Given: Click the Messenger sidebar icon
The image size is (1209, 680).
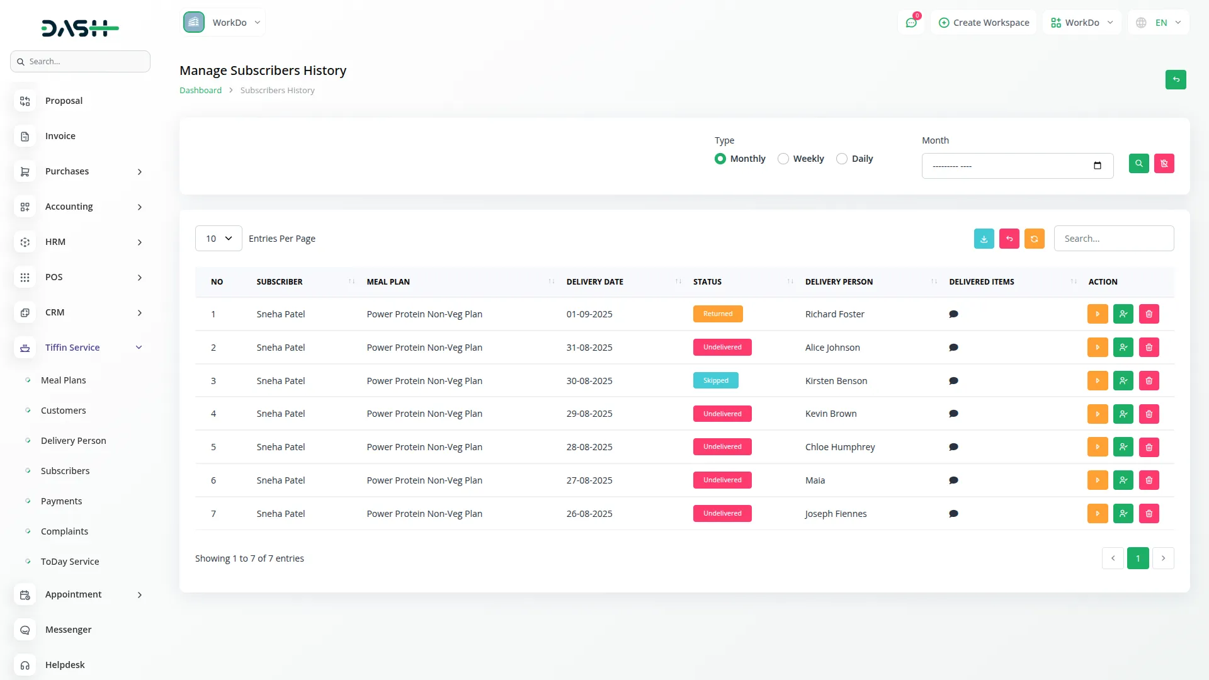Looking at the screenshot, I should point(25,630).
